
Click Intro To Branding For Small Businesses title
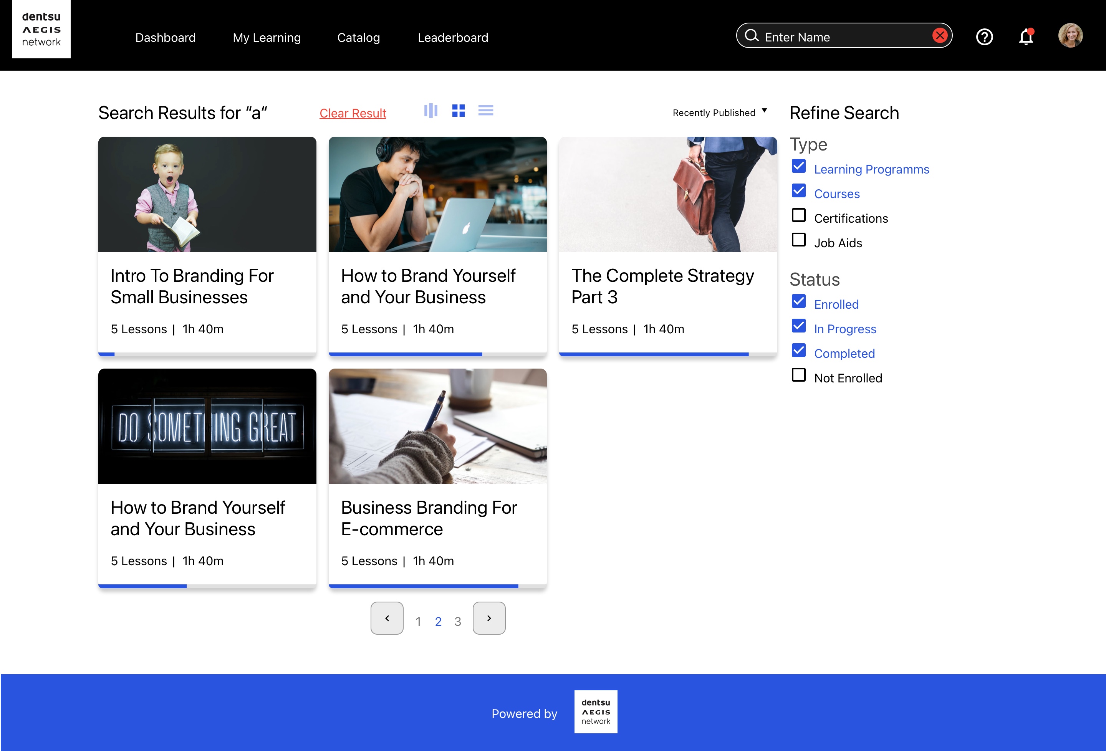[x=192, y=286]
